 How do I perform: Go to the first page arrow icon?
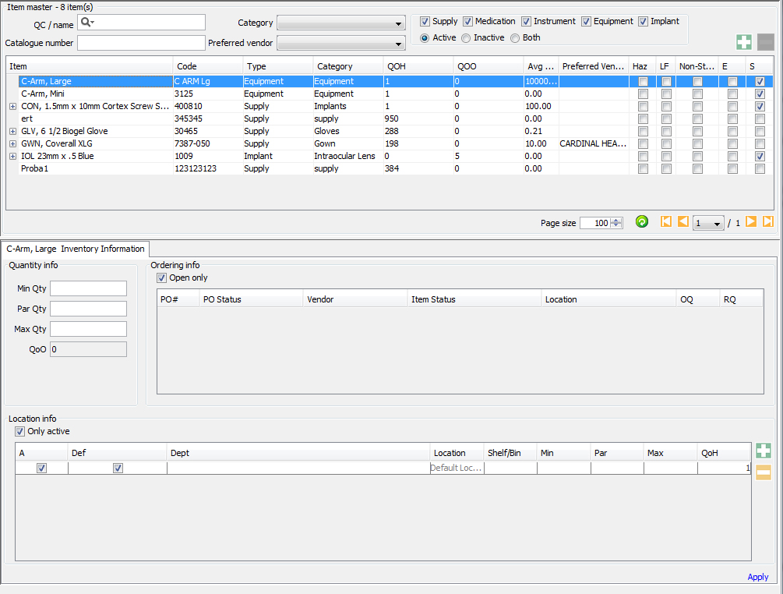(666, 222)
